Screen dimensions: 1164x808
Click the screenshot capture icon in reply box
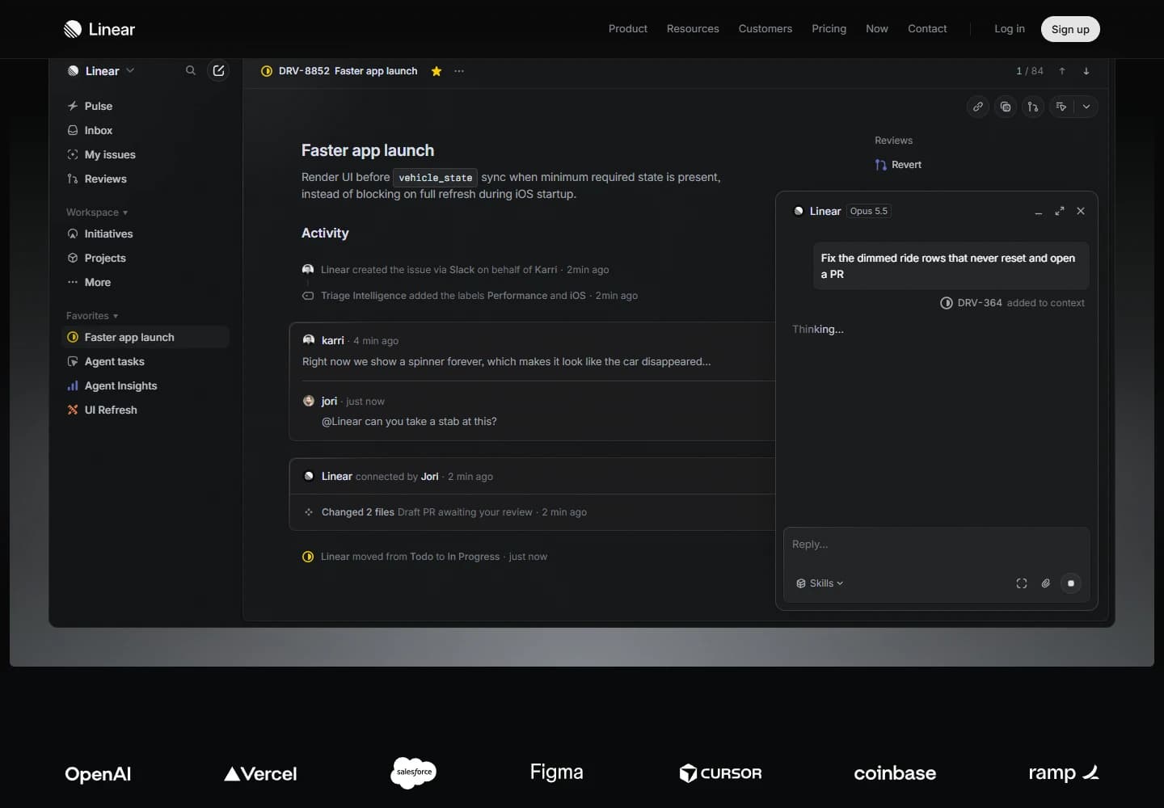[1022, 583]
